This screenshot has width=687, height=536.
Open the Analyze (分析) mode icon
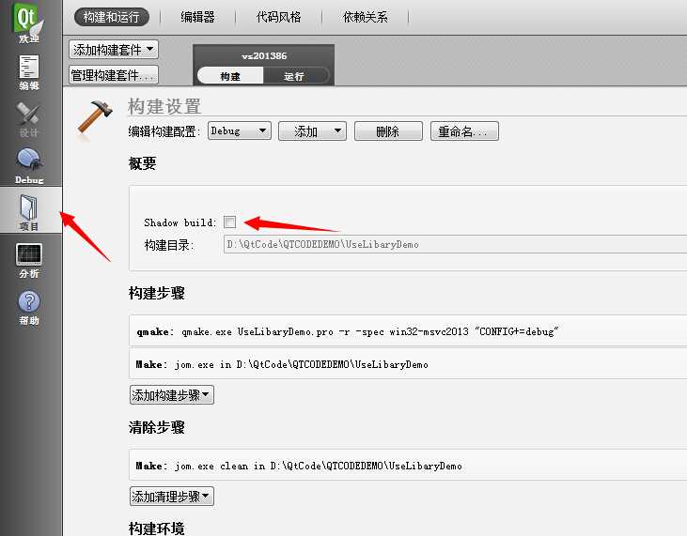coord(29,260)
